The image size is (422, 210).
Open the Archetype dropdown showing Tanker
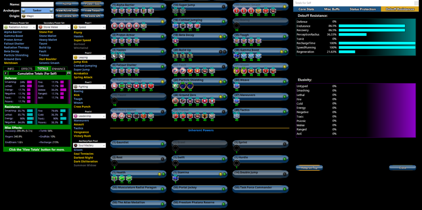38,10
